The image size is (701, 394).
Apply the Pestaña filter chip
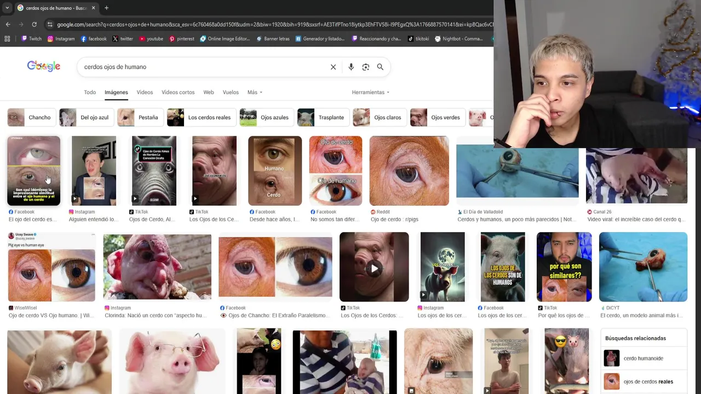tap(140, 117)
